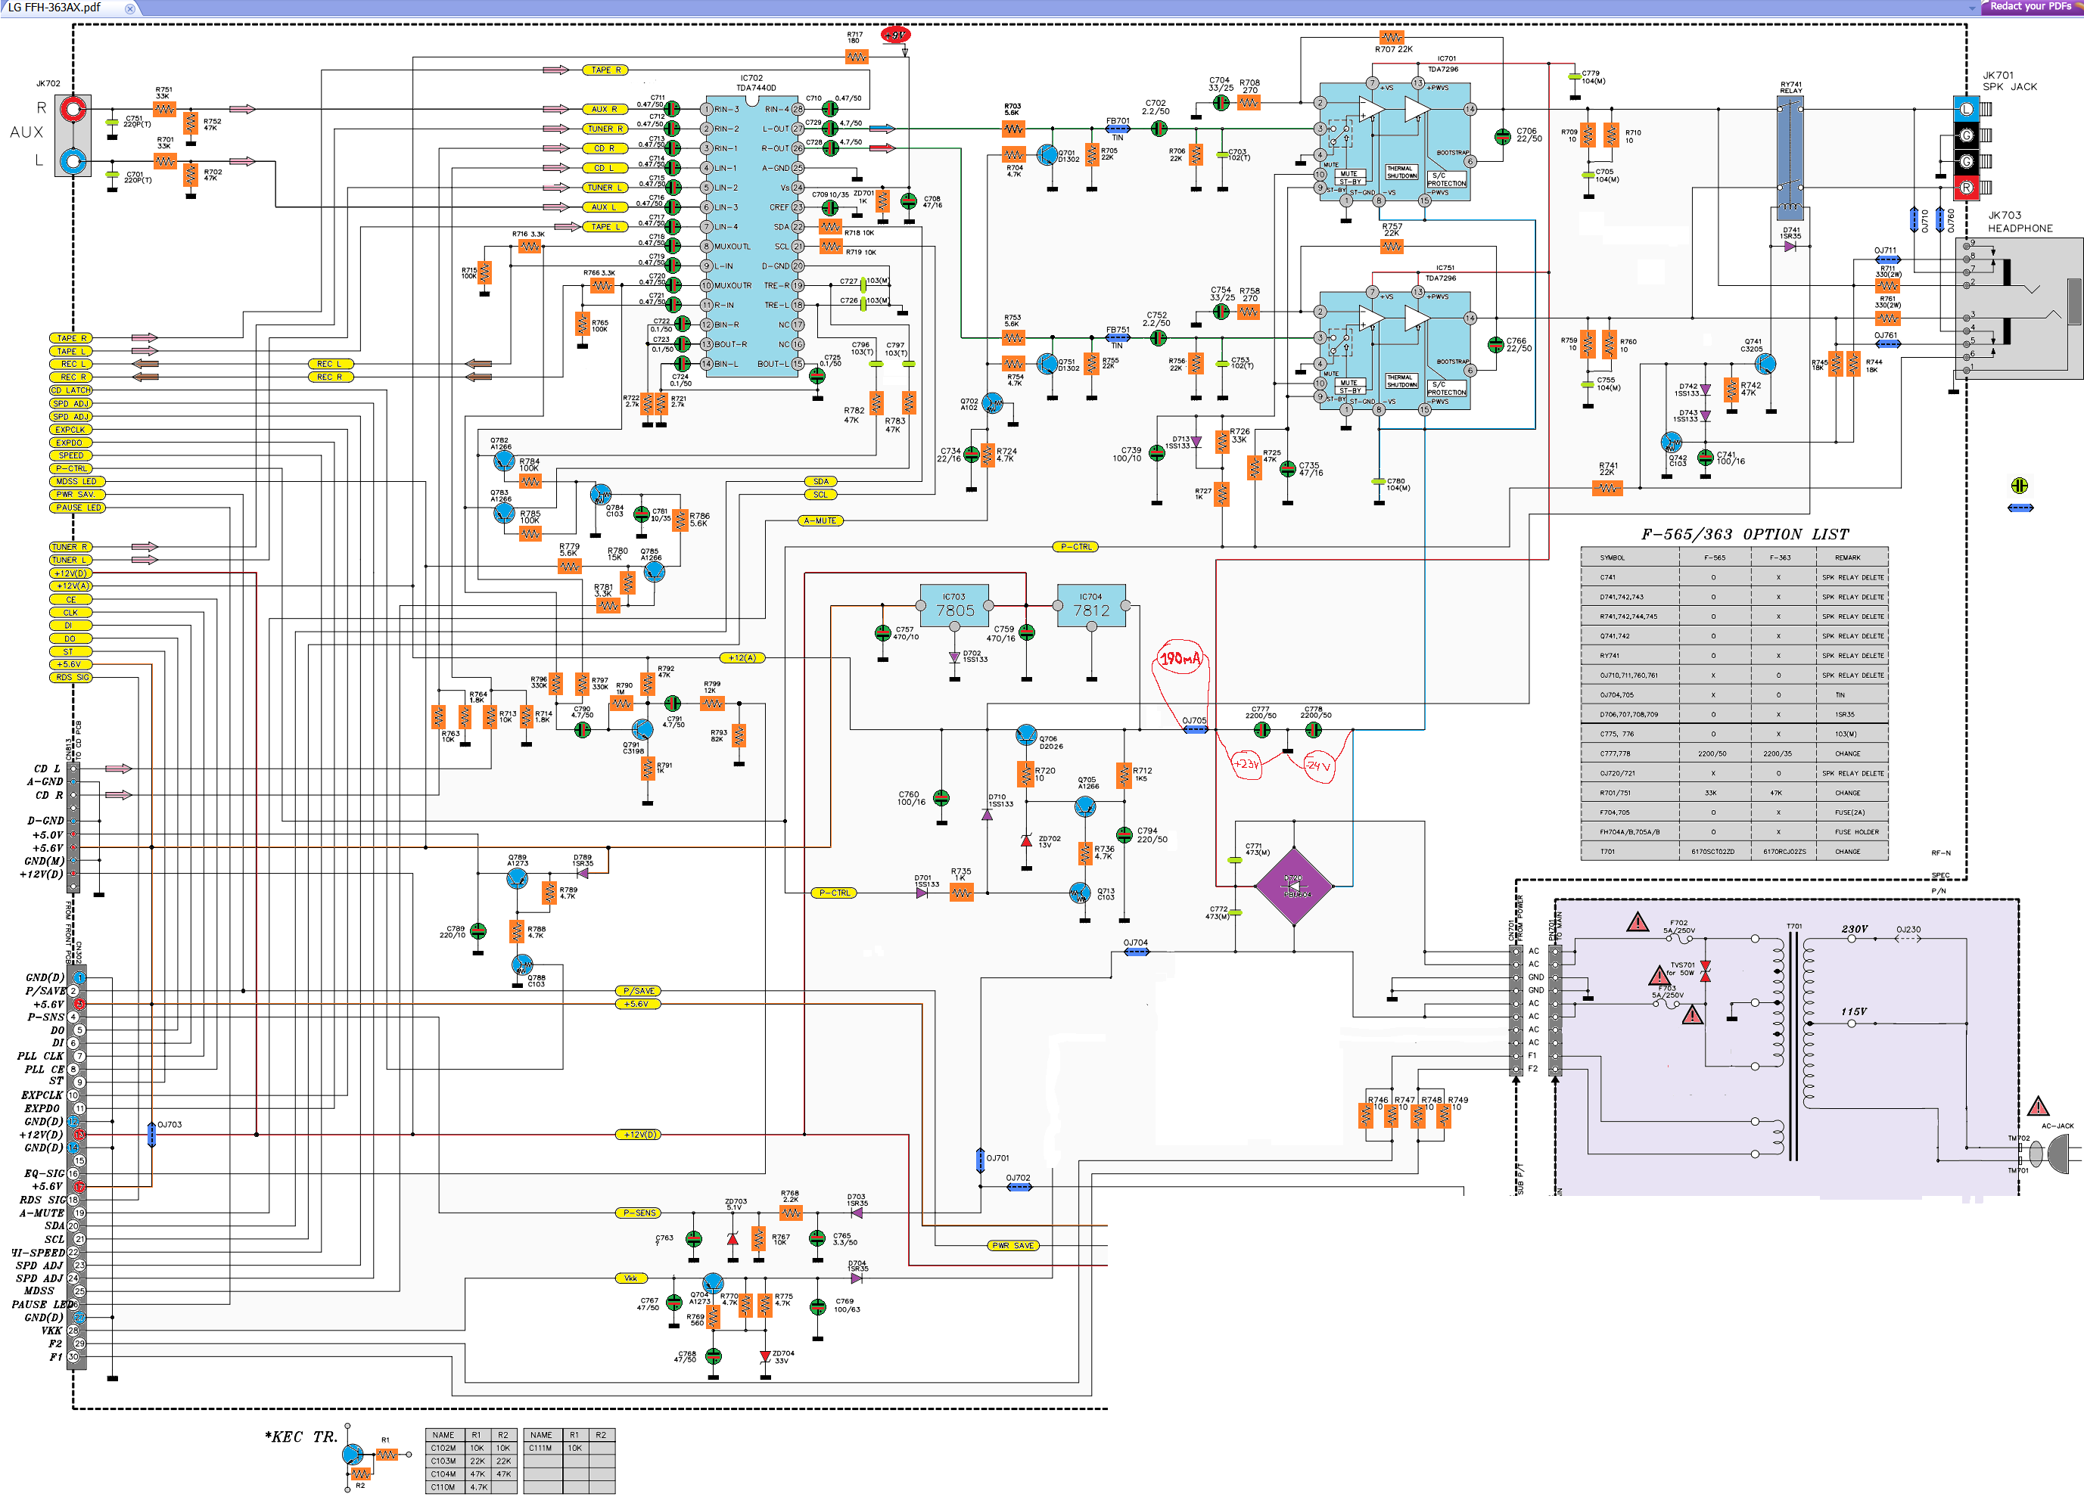2084x1497 pixels.
Task: Click the F-565/363 OPTION LIST heading
Action: (1744, 535)
